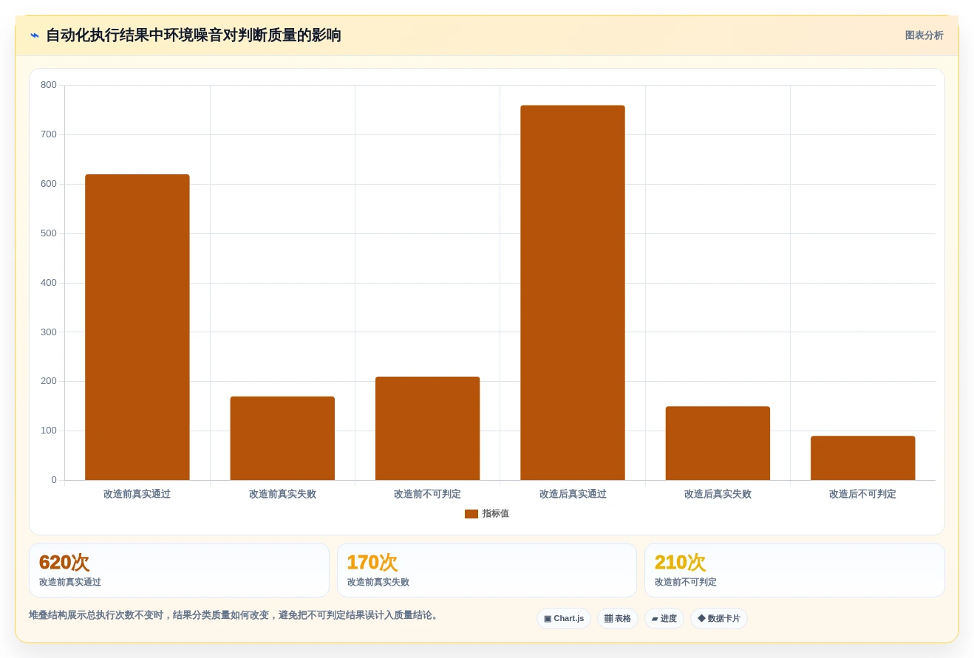Screen dimensions: 974x658
Task: Click x-axis label 改造前真实通过
Action: [137, 494]
